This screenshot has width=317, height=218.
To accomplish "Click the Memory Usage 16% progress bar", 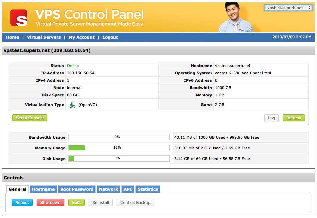I will click(x=119, y=148).
